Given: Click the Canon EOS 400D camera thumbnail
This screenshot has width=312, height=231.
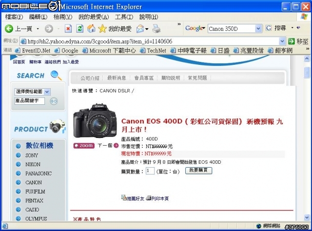Looking at the screenshot, I should pyautogui.click(x=95, y=121).
